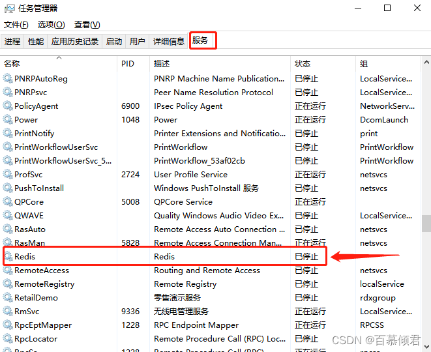Click the 'QPCore Service' description
Viewport: 431px width, 352px height.
[183, 202]
